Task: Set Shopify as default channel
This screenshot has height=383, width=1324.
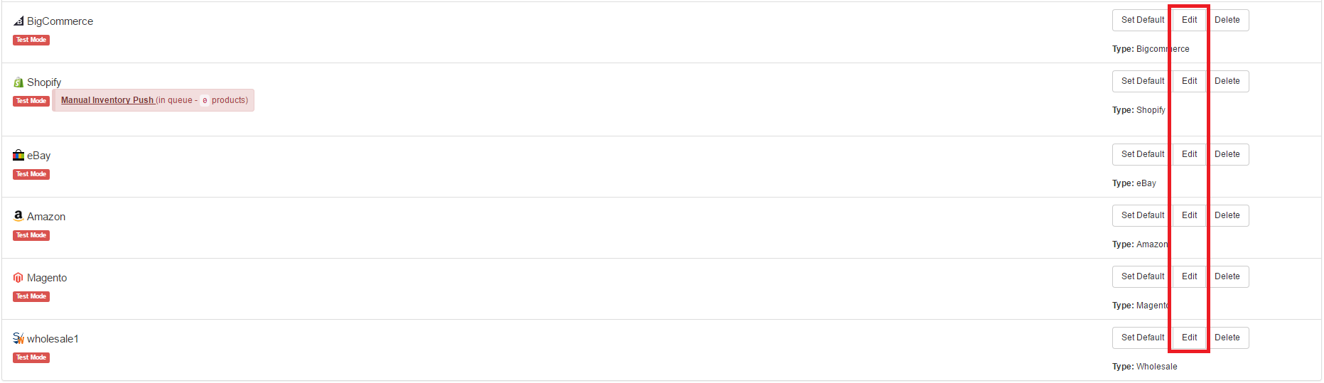Action: 1143,81
